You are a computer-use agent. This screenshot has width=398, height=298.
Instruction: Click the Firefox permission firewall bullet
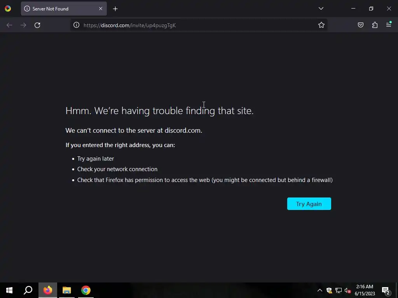(205, 180)
